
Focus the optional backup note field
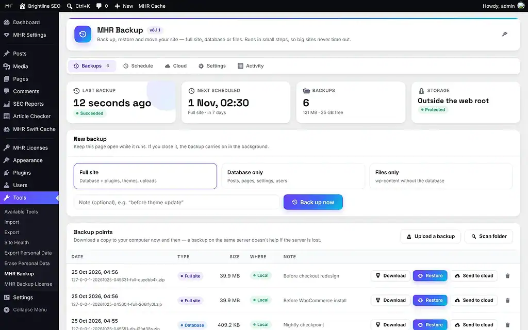[x=176, y=202]
